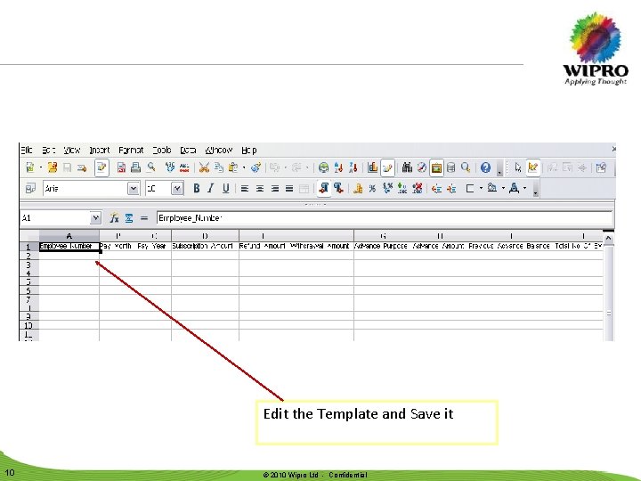Expand the New document dropdown arrow

point(40,167)
